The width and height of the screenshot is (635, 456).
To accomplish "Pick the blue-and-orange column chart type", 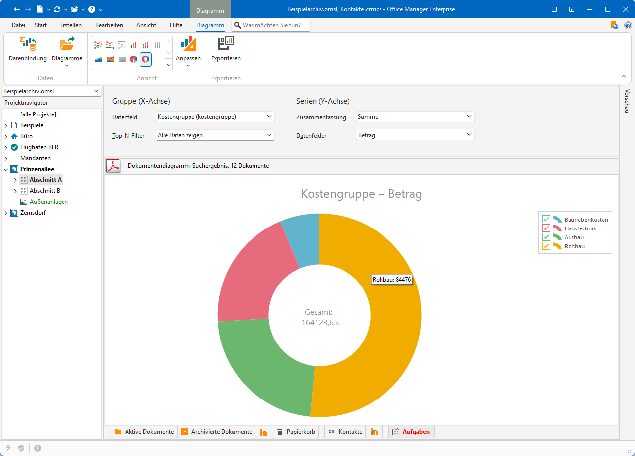I will click(134, 45).
